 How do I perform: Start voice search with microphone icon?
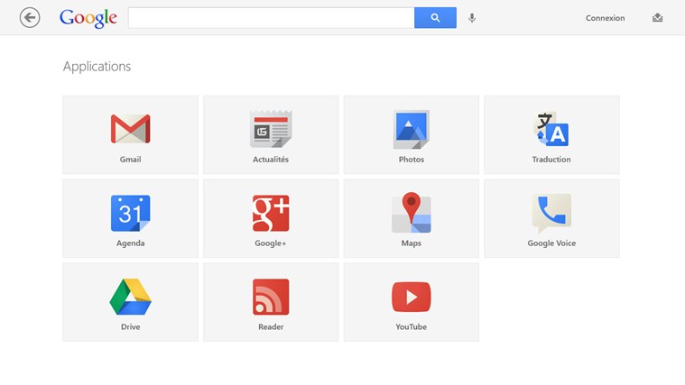coord(472,18)
